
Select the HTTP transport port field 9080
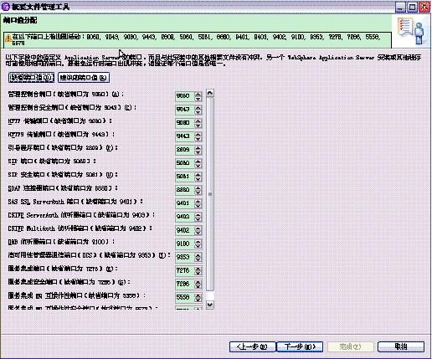point(184,123)
